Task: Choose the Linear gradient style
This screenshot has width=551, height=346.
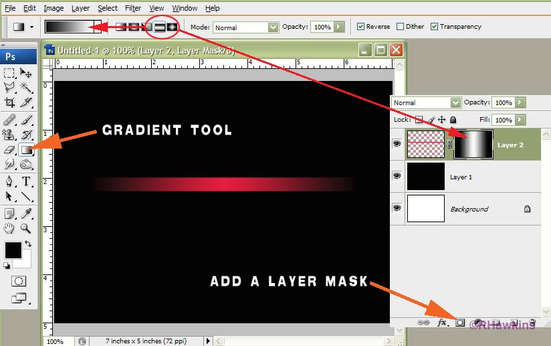Action: pyautogui.click(x=121, y=27)
